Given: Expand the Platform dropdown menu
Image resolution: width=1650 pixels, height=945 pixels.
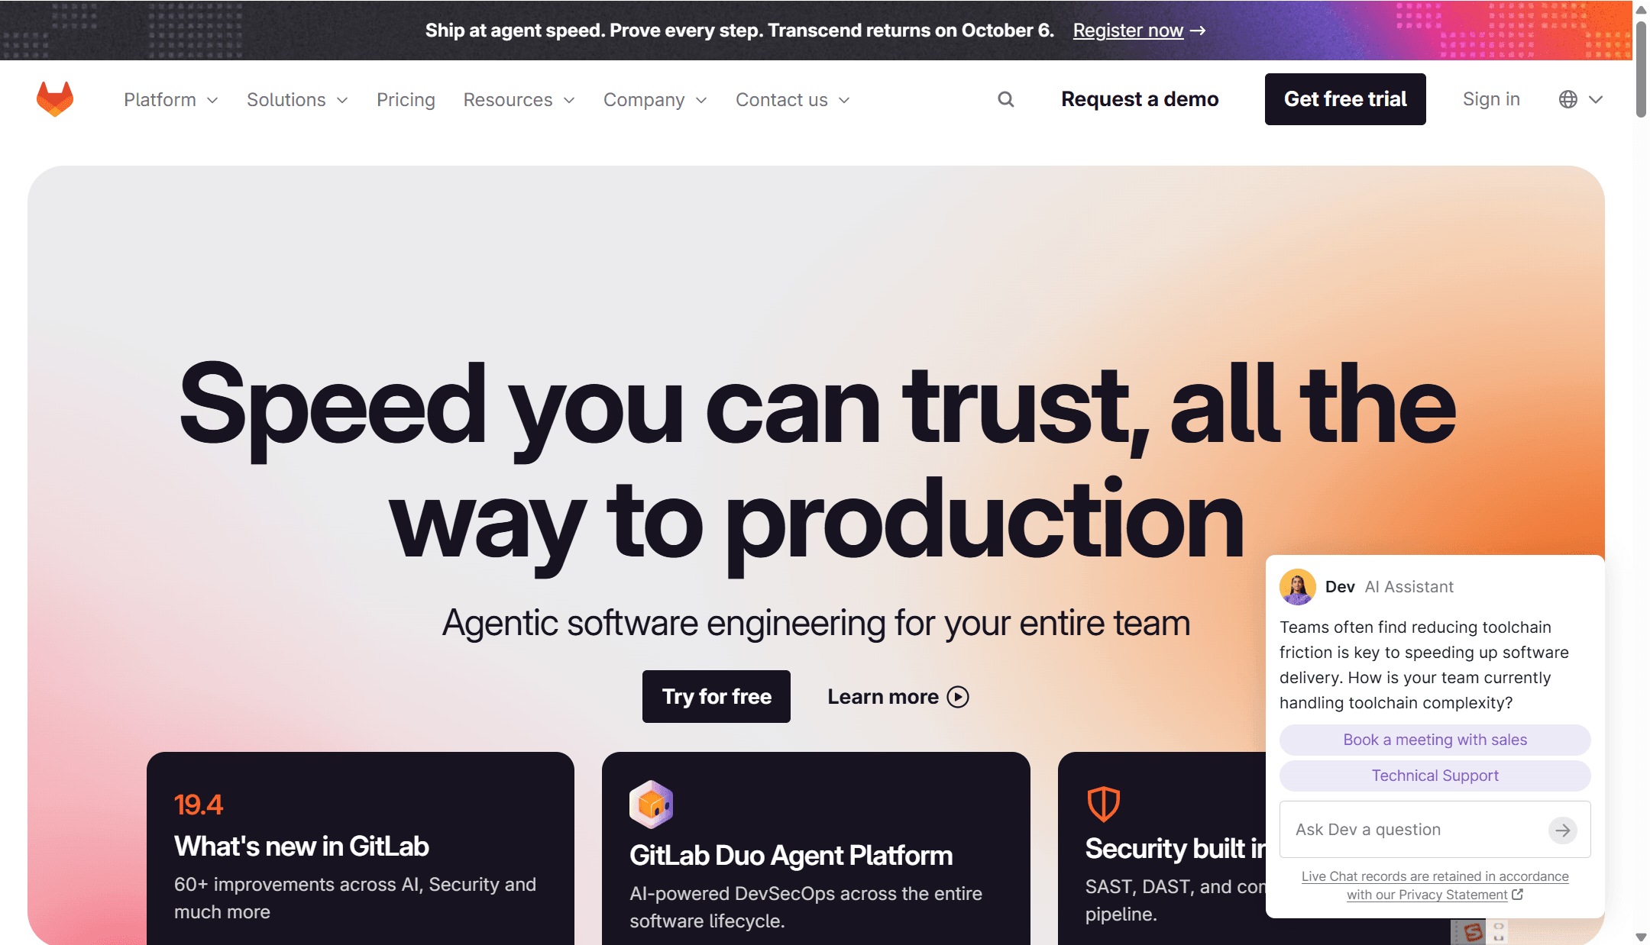Looking at the screenshot, I should 171,100.
